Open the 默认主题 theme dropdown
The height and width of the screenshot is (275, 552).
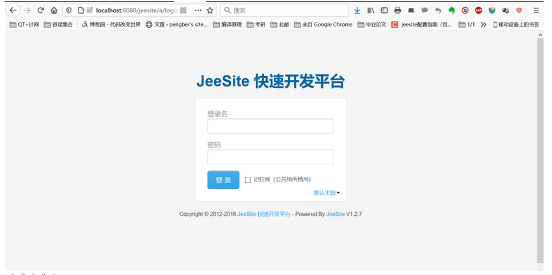coord(326,192)
